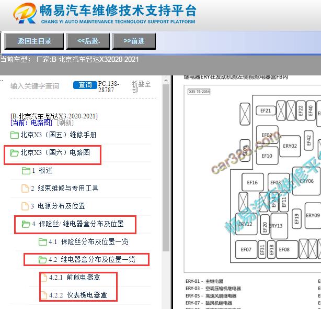The width and height of the screenshot is (321, 309).
Task: Go back with <<后退 button
Action: pyautogui.click(x=88, y=41)
